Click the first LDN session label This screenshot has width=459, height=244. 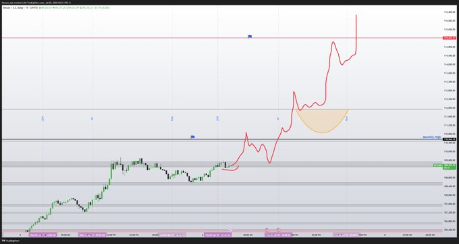(43, 119)
